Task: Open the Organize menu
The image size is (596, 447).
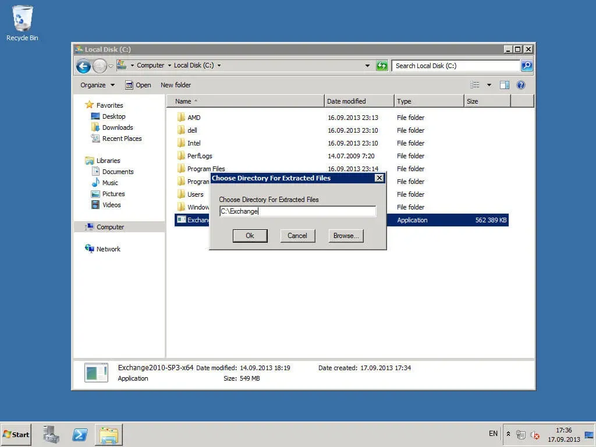Action: 97,85
